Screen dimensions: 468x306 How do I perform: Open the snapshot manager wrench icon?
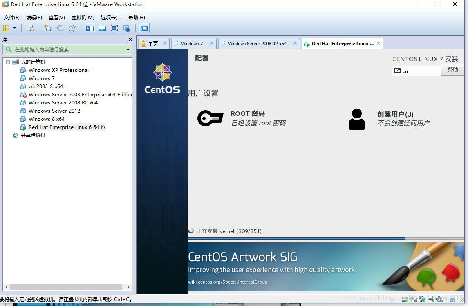pyautogui.click(x=72, y=28)
